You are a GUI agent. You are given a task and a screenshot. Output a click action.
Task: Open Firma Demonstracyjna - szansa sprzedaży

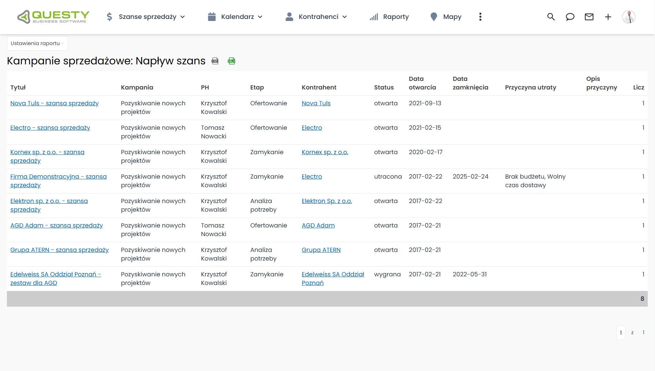click(x=58, y=181)
